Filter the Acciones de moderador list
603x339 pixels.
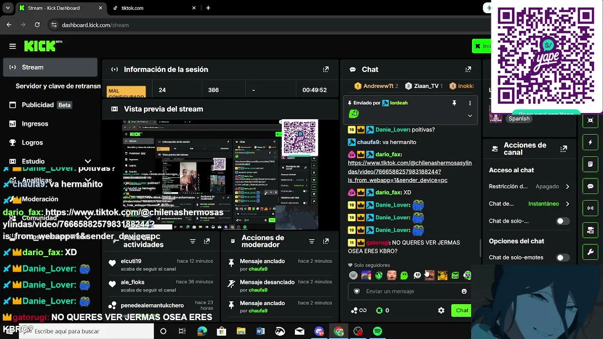[x=311, y=241]
